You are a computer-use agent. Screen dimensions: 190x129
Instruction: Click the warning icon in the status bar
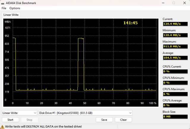click(2, 126)
